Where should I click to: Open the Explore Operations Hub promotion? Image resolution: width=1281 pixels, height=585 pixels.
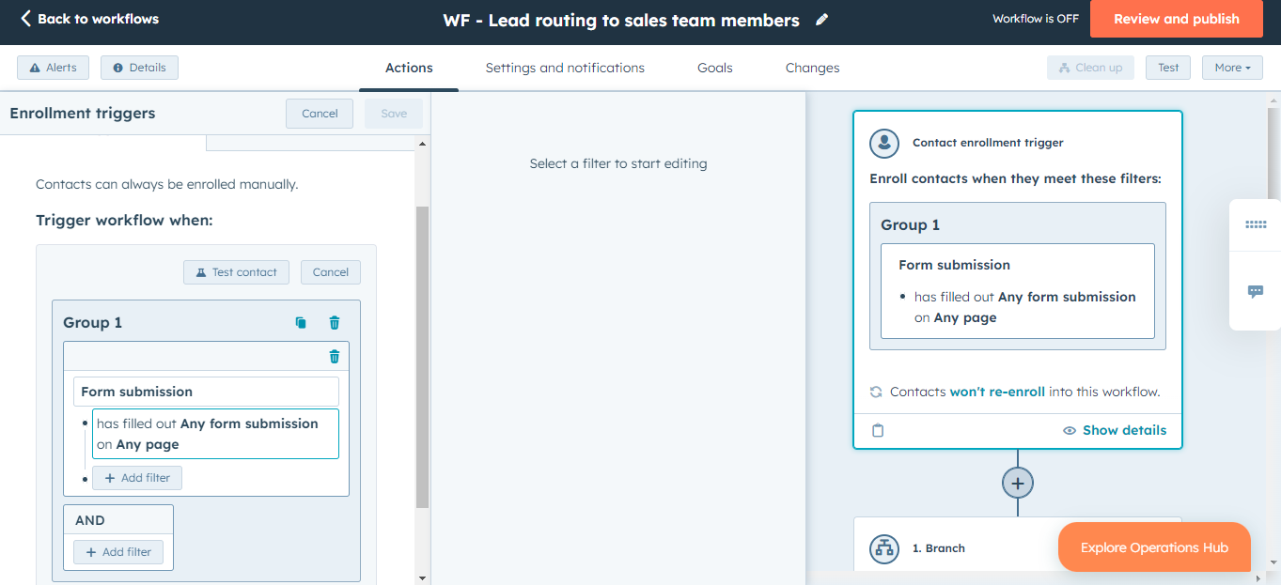(x=1153, y=547)
